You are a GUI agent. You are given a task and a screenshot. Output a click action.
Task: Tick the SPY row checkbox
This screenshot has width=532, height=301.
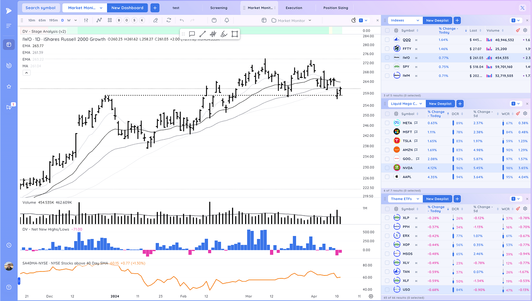pyautogui.click(x=387, y=67)
